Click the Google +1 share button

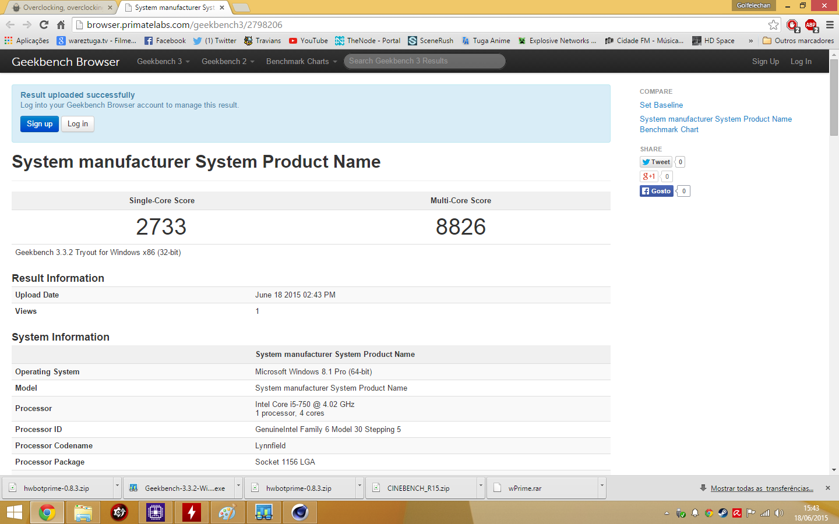click(x=649, y=176)
